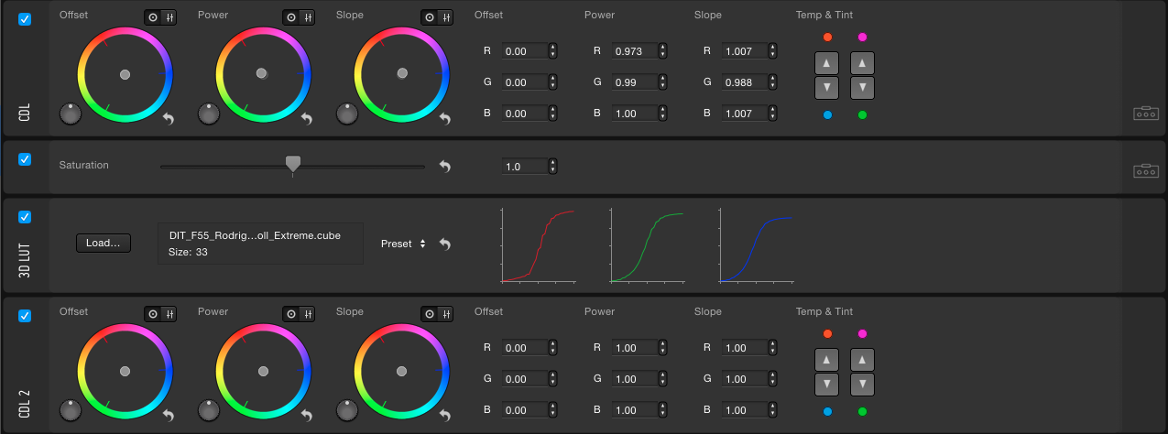Toggle the Saturation node checkbox
1168x434 pixels.
[x=25, y=159]
